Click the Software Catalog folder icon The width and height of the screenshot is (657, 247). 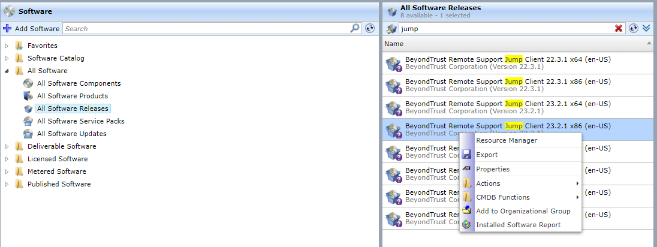coord(19,58)
